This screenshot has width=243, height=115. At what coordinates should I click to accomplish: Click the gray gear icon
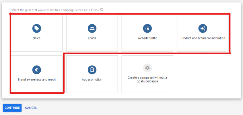click(x=147, y=68)
